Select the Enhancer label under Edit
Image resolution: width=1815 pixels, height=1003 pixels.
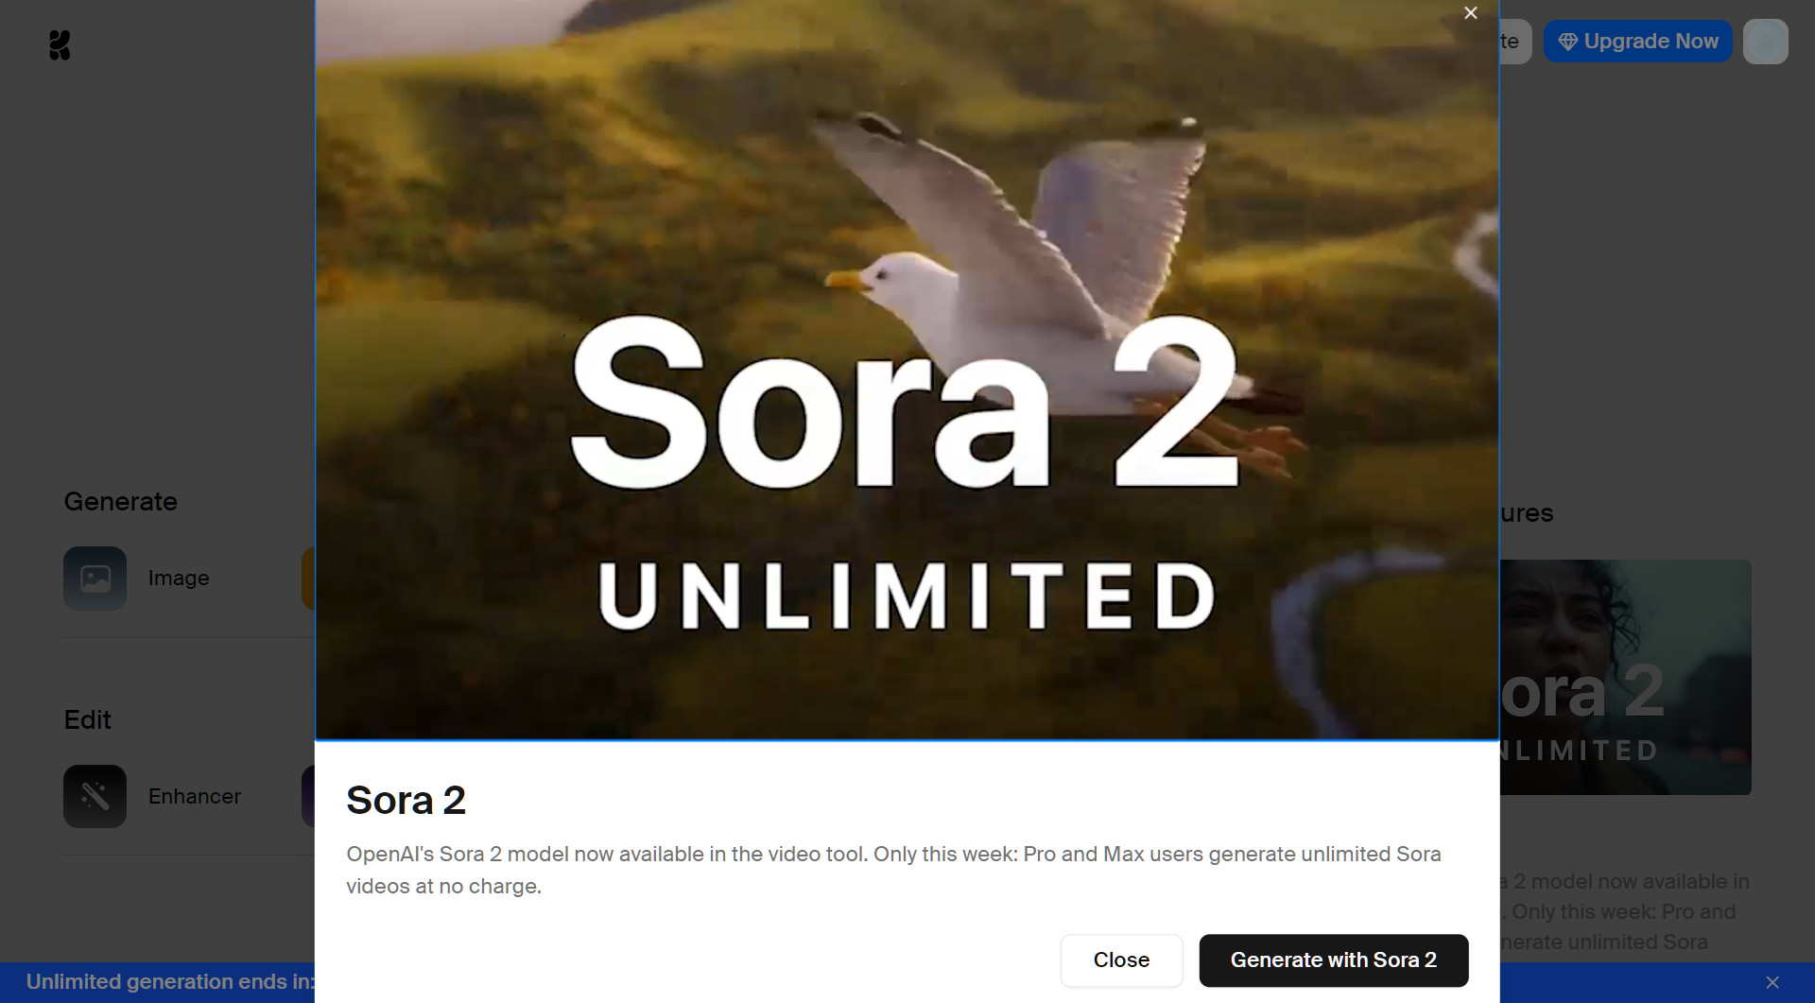pyautogui.click(x=195, y=796)
